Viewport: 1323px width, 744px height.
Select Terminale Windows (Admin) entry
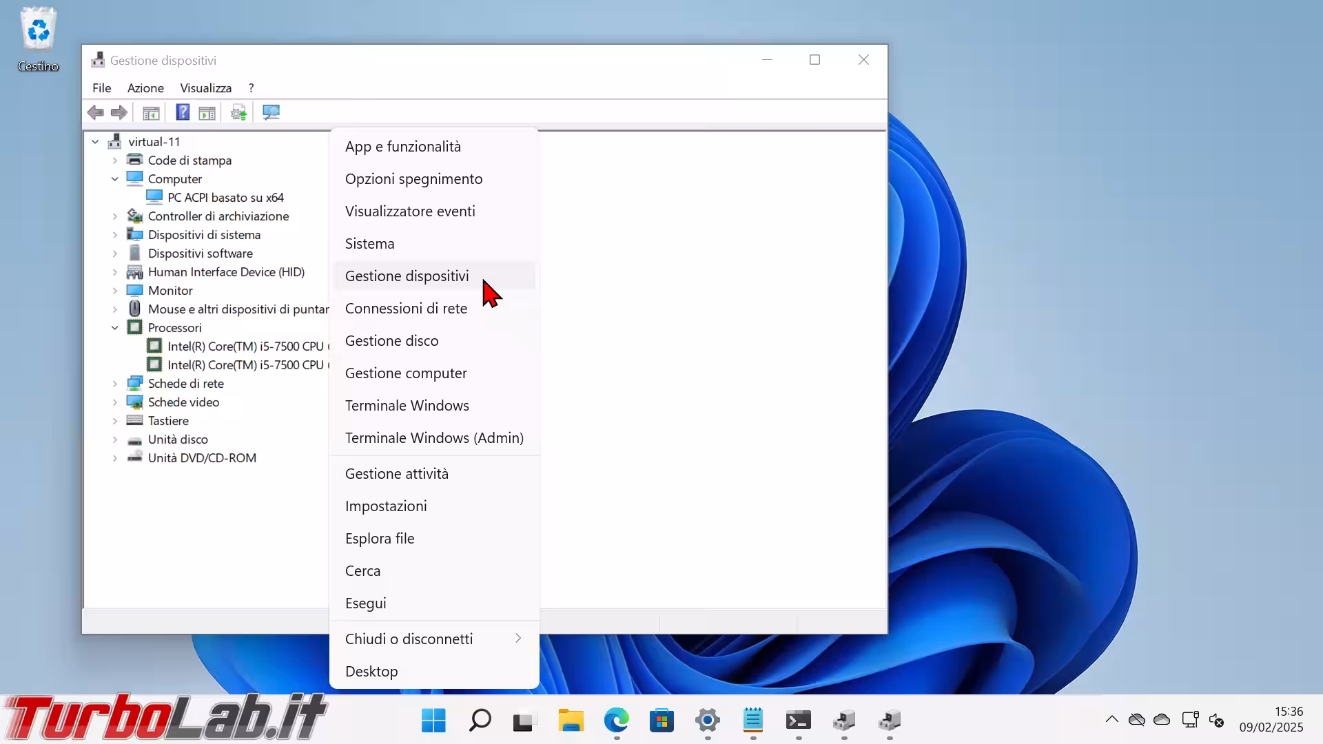tap(434, 437)
